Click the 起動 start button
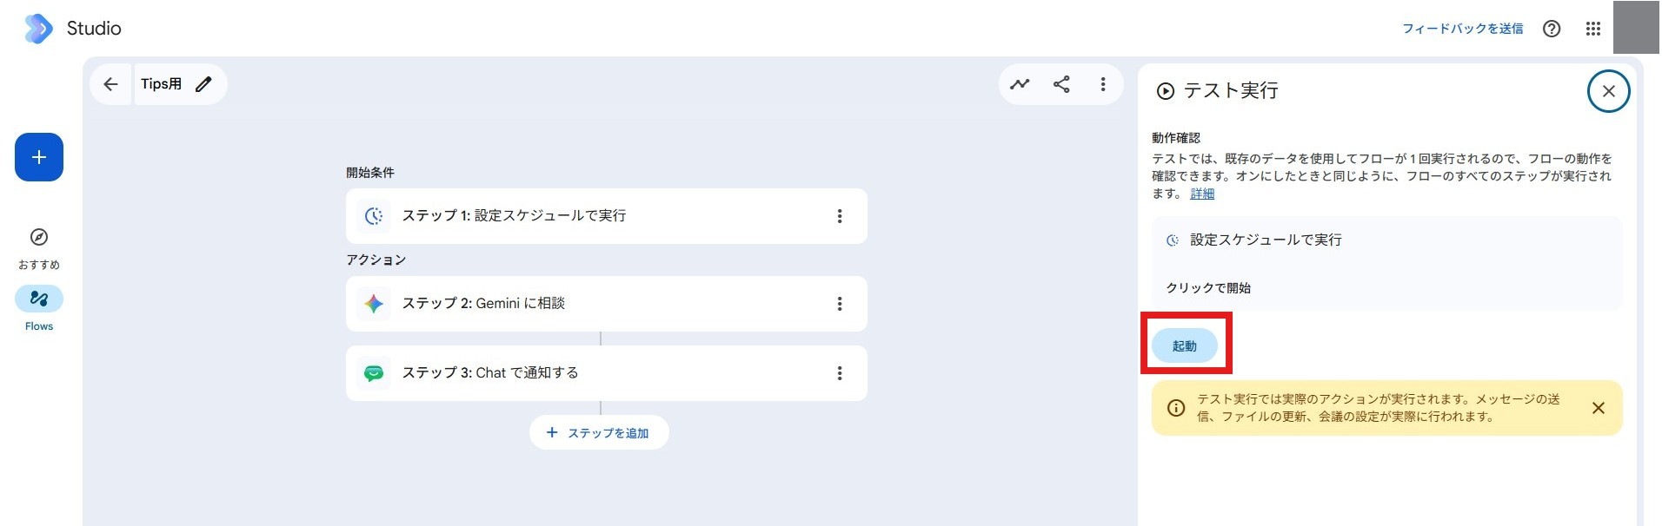Screen dimensions: 1662x526 pos(1185,345)
